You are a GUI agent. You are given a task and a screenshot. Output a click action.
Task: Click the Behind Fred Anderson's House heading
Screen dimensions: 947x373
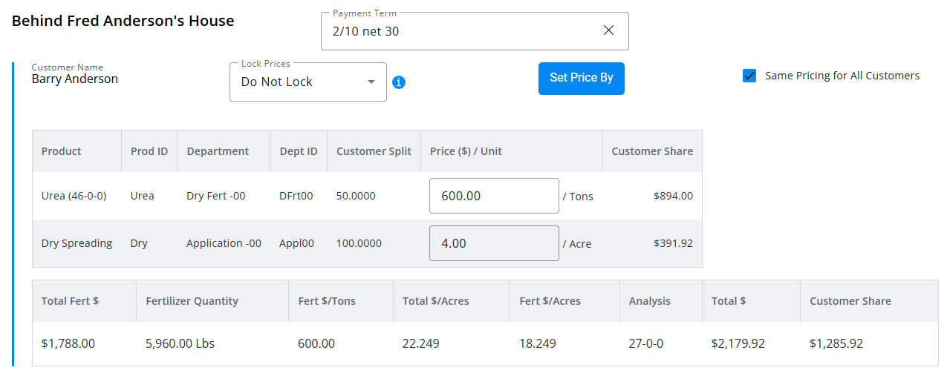(x=123, y=21)
